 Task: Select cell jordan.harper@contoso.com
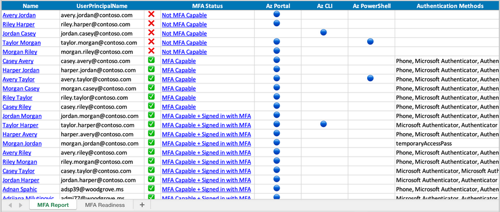click(102, 180)
